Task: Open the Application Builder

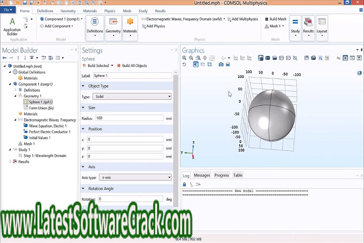Action: pyautogui.click(x=12, y=27)
